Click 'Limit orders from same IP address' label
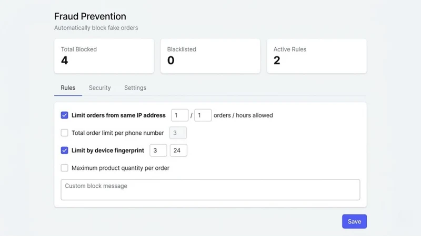 coord(118,115)
